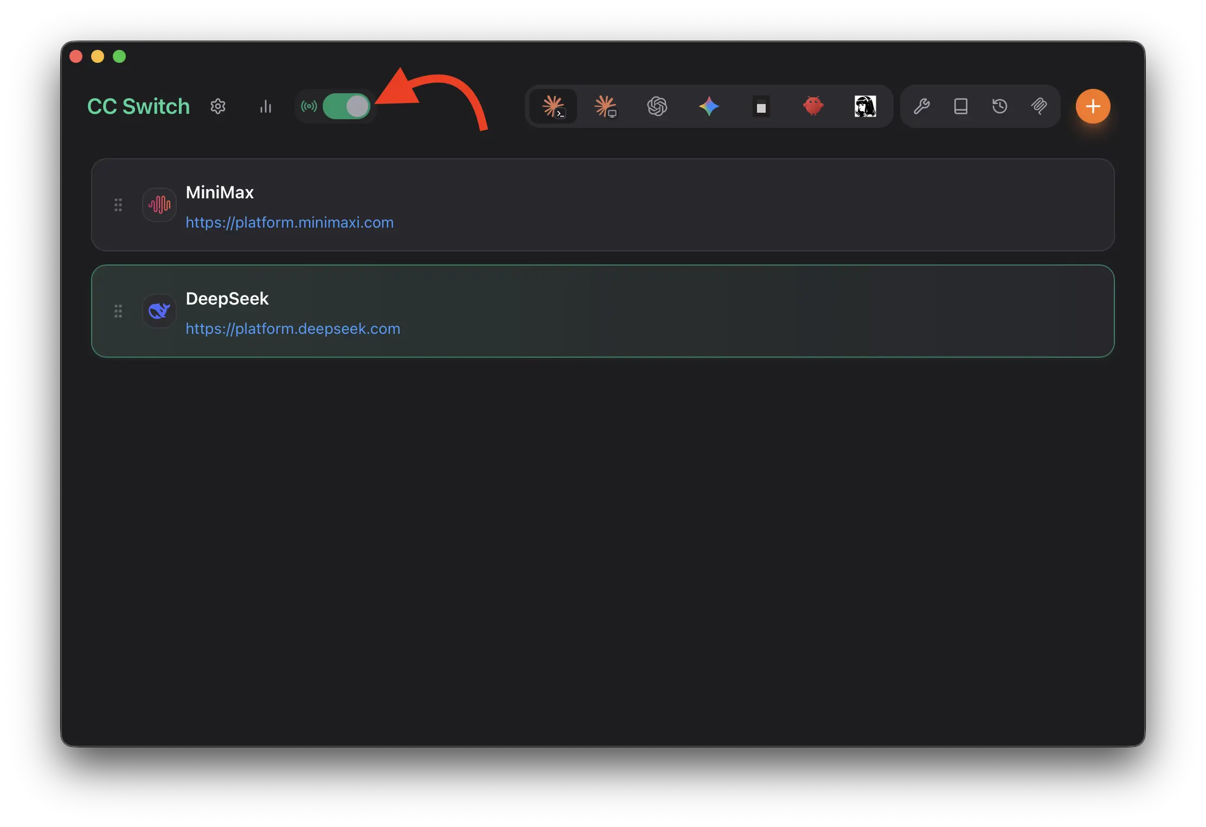The height and width of the screenshot is (827, 1206).
Task: Grab the MiniMax drag handle
Action: click(118, 205)
